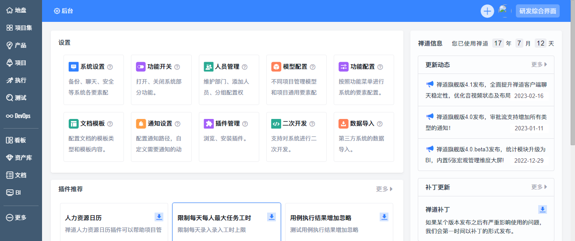Image resolution: width=575 pixels, height=241 pixels.
Task: Click the help icon beside 功能配置
Action: [x=380, y=67]
